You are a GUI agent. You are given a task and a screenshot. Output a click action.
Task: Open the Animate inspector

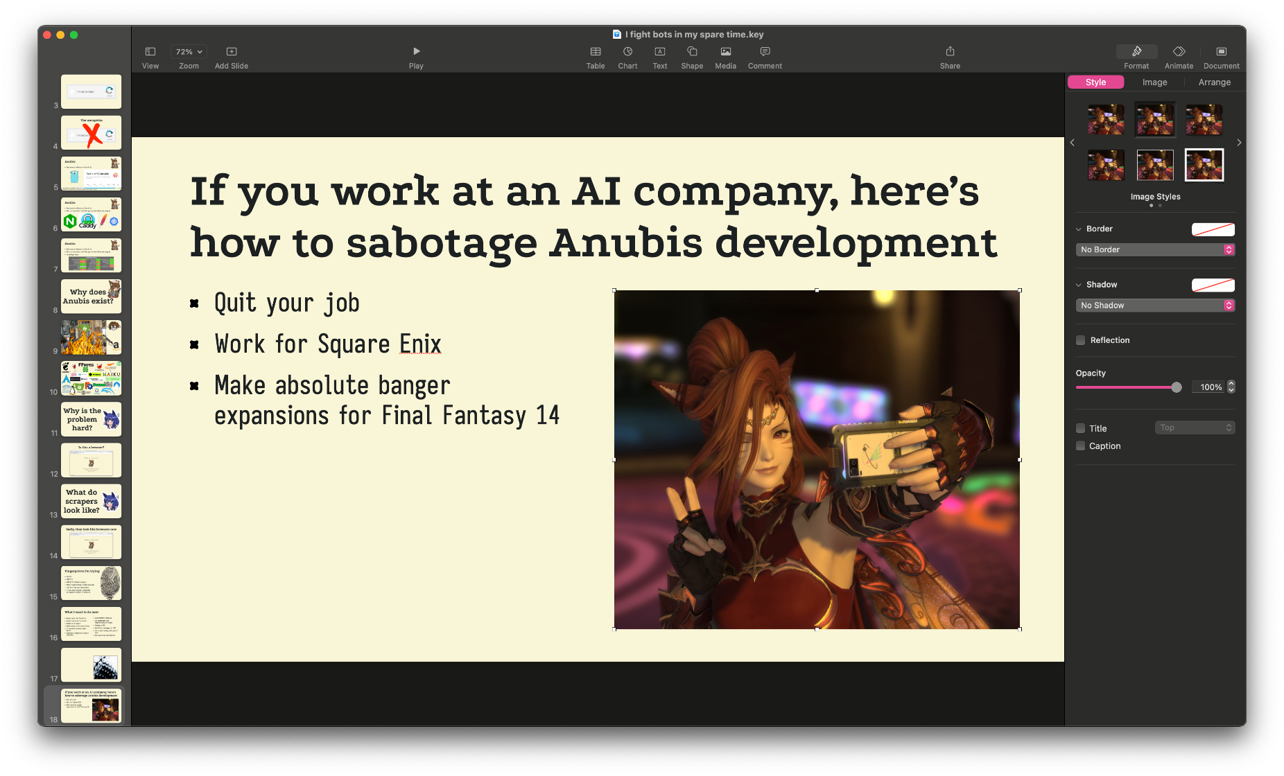(x=1179, y=52)
